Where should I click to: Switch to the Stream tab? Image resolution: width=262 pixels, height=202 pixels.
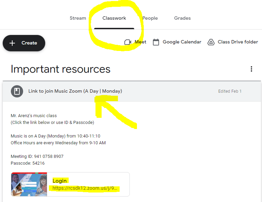click(x=78, y=18)
